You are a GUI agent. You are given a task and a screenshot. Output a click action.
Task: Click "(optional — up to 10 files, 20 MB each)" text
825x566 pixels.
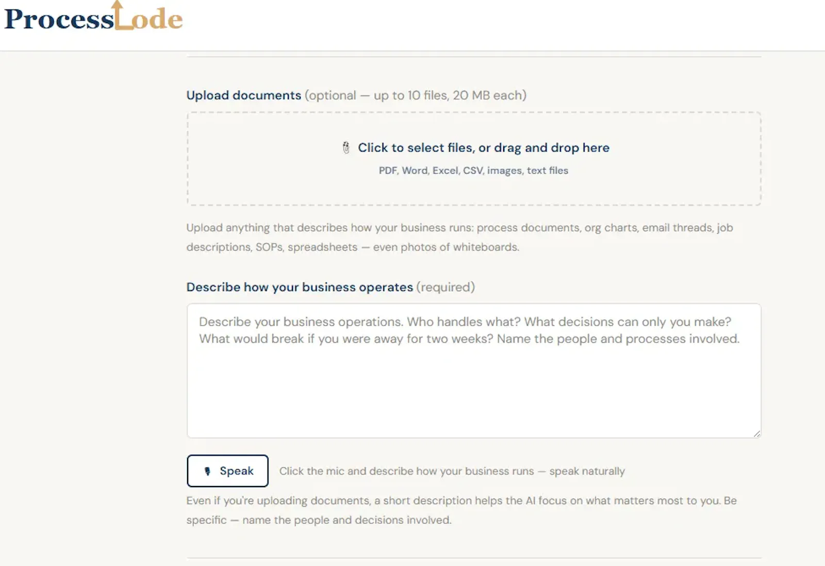[416, 95]
